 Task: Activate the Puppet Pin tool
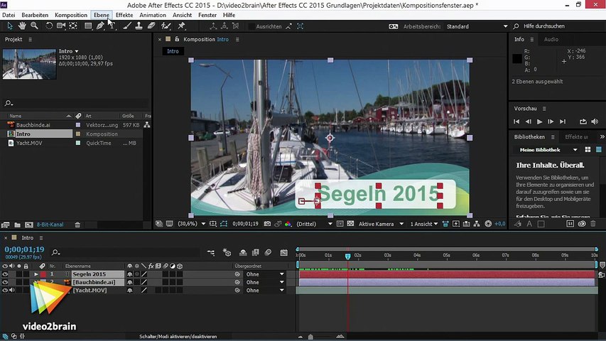click(182, 26)
